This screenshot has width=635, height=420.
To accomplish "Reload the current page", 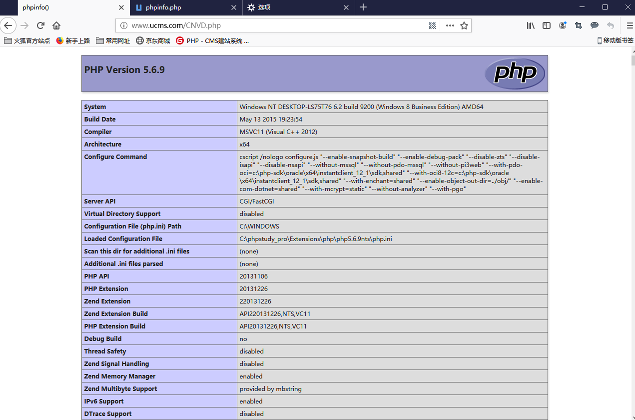I will [x=40, y=25].
